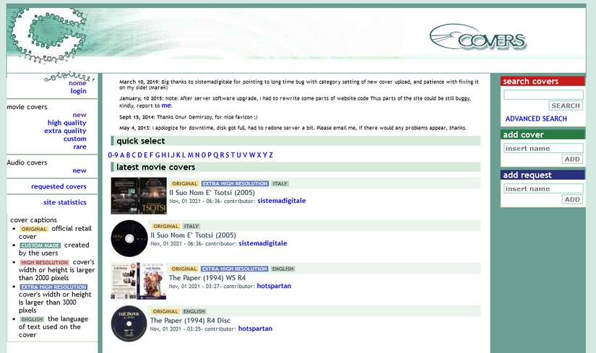Click the 'me' email link in news
The image size is (596, 353).
[x=166, y=105]
